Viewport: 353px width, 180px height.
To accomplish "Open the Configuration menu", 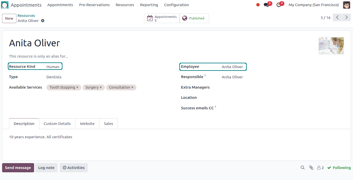I will click(x=176, y=5).
